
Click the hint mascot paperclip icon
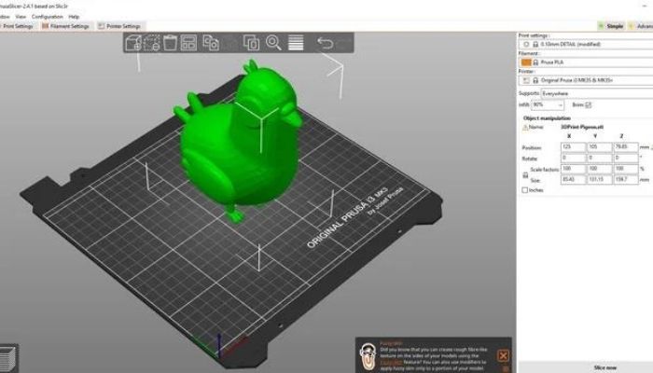[x=368, y=356]
